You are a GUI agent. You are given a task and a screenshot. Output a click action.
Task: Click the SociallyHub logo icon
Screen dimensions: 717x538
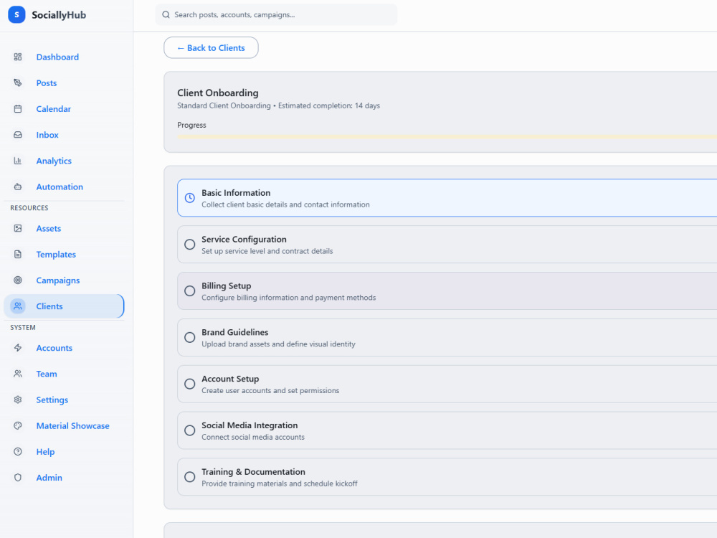click(16, 14)
